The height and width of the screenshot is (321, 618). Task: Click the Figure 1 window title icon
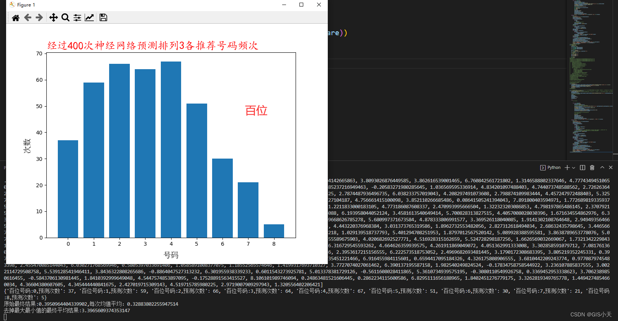pos(12,5)
